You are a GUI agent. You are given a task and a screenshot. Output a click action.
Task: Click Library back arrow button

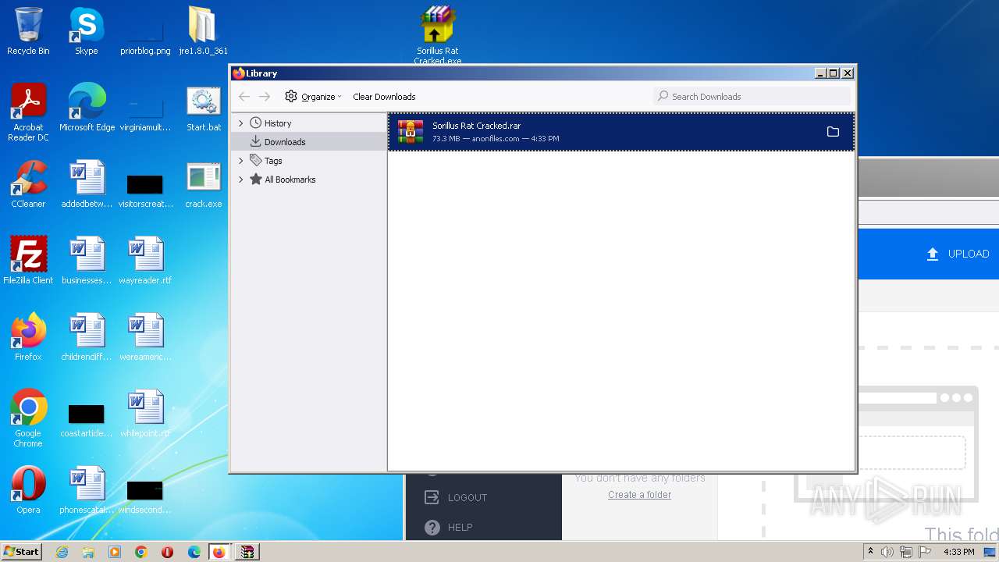(244, 96)
